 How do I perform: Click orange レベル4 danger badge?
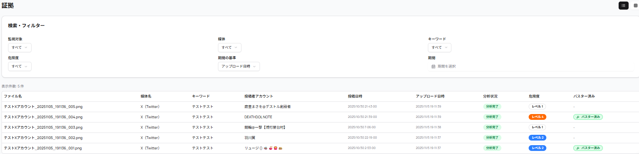(537, 117)
